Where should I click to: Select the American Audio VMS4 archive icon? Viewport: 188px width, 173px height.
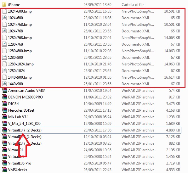tap(4, 91)
